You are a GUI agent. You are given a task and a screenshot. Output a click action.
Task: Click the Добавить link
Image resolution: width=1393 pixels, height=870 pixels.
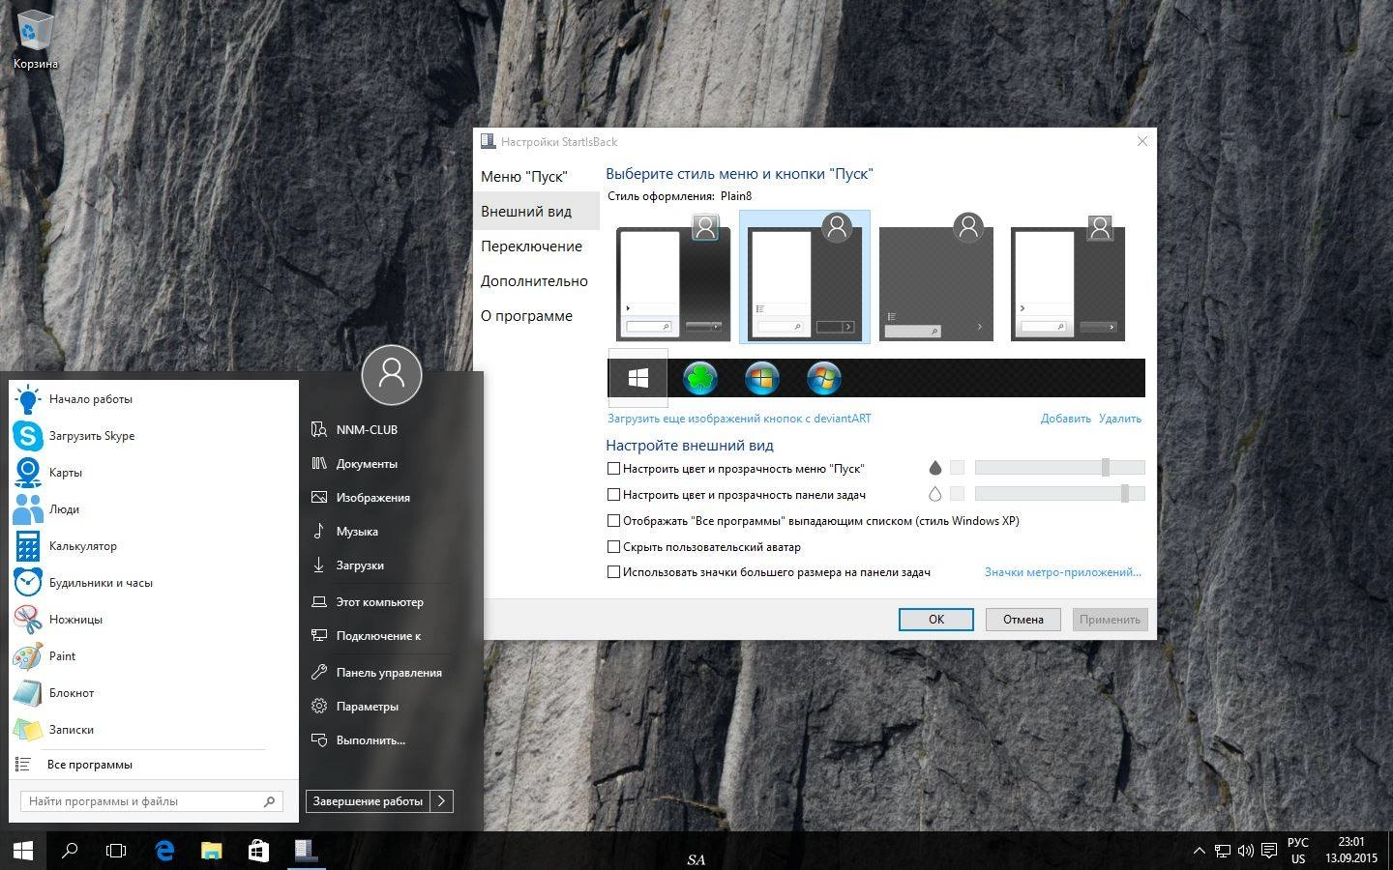tap(1065, 419)
